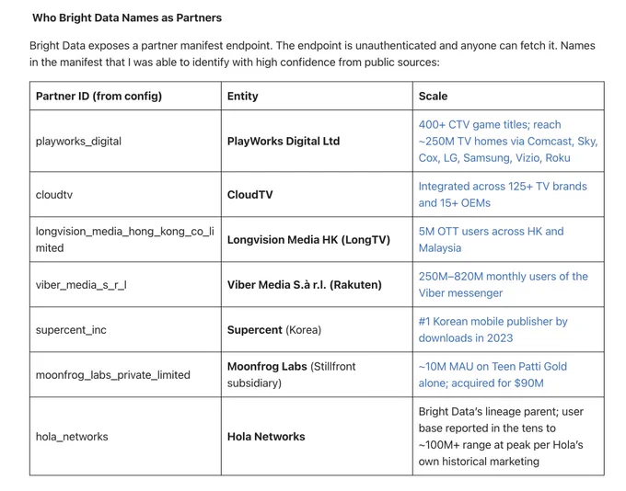This screenshot has height=491, width=626.
Task: Click the cloudtv partner ID cell
Action: [x=125, y=195]
